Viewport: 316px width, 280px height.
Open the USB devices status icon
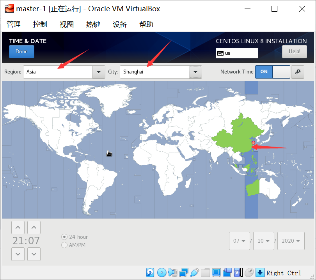(195, 273)
